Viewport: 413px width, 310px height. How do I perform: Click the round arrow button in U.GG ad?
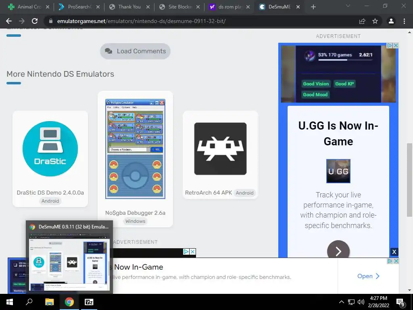tap(338, 250)
